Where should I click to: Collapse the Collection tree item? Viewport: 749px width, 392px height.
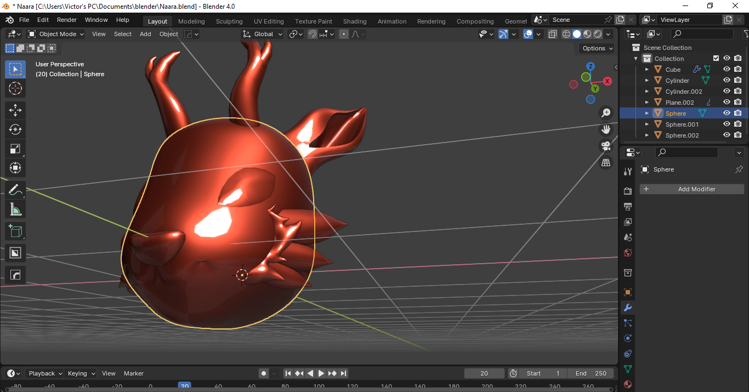(636, 58)
